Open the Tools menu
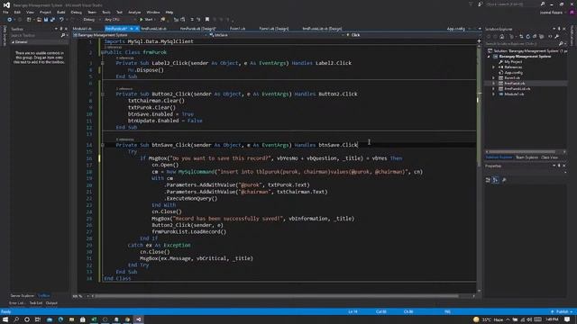This screenshot has width=577, height=324. tap(106, 12)
